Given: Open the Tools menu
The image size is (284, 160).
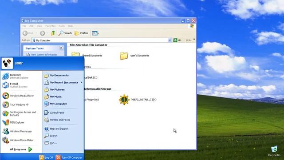Looking at the screenshot, I should click(x=62, y=26).
